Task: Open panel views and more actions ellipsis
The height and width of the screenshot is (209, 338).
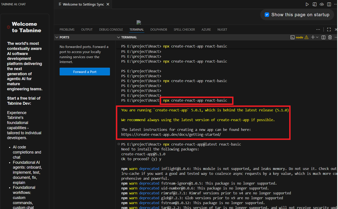Action: (318, 29)
